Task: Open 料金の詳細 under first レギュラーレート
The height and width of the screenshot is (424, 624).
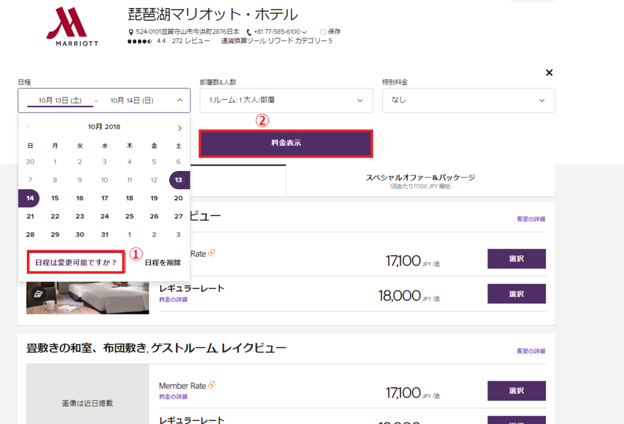Action: click(173, 300)
